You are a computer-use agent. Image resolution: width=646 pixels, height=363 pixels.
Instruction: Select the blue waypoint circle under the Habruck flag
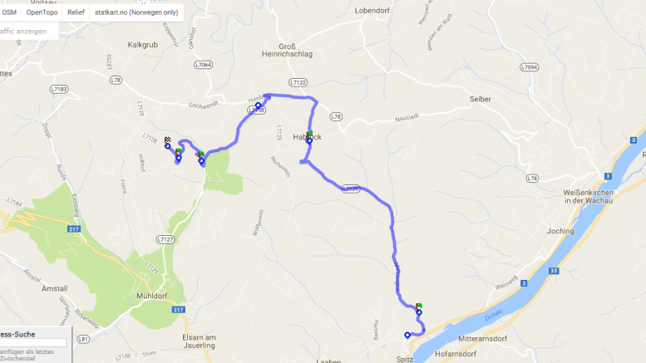(309, 140)
